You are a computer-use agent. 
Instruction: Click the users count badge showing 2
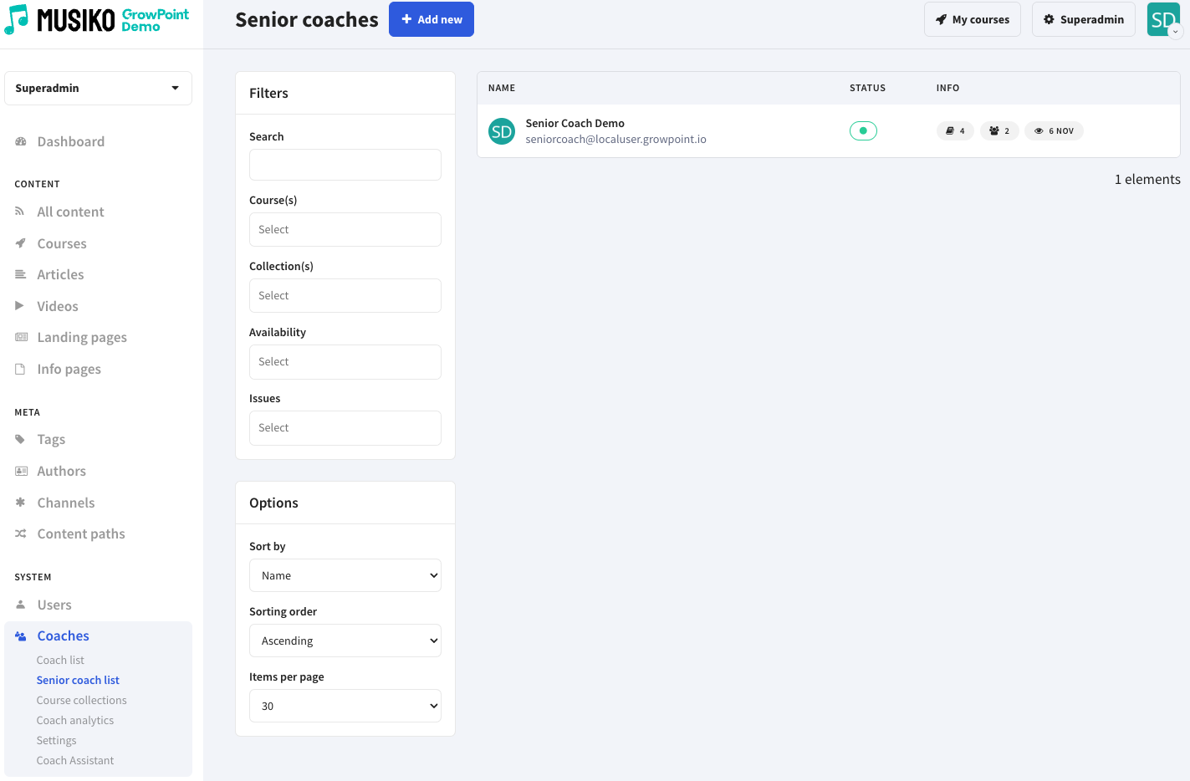(x=999, y=131)
